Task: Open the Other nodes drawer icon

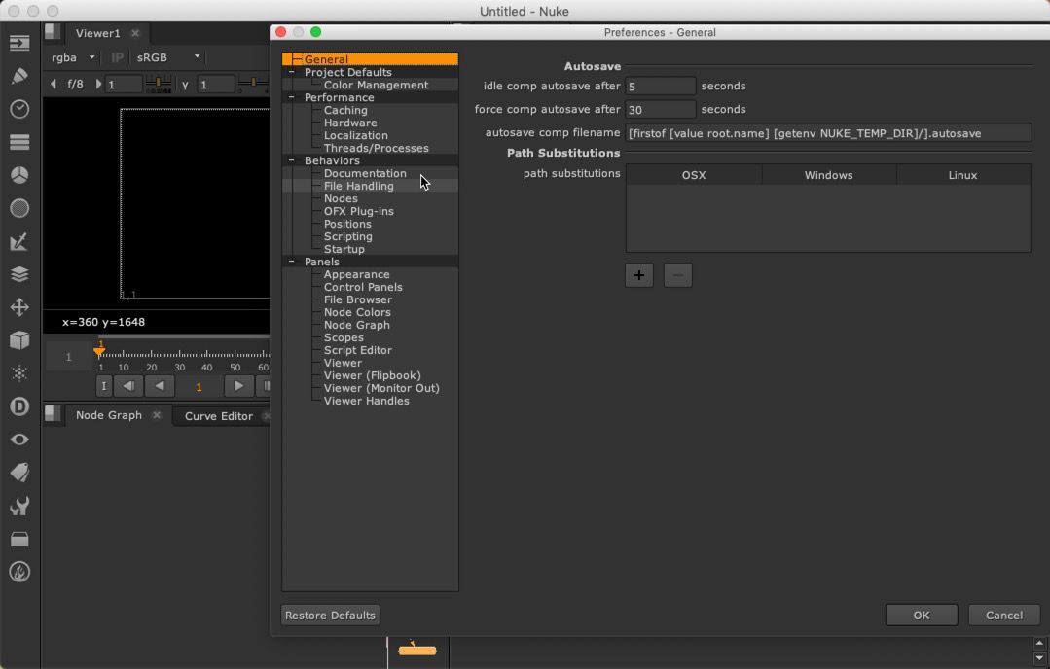Action: pos(19,540)
